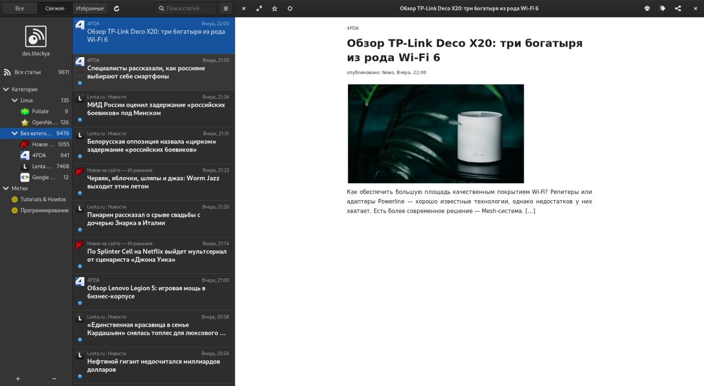Add a new feed with plus button
The image size is (704, 386).
(18, 378)
